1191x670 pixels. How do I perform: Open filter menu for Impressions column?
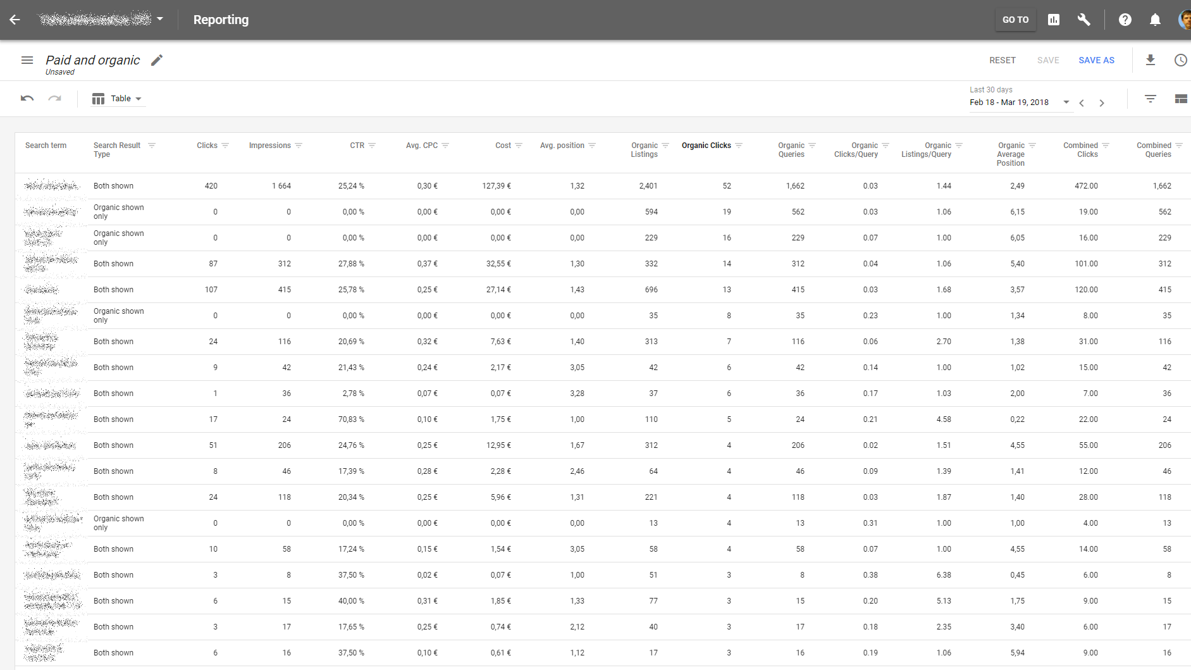pyautogui.click(x=299, y=146)
